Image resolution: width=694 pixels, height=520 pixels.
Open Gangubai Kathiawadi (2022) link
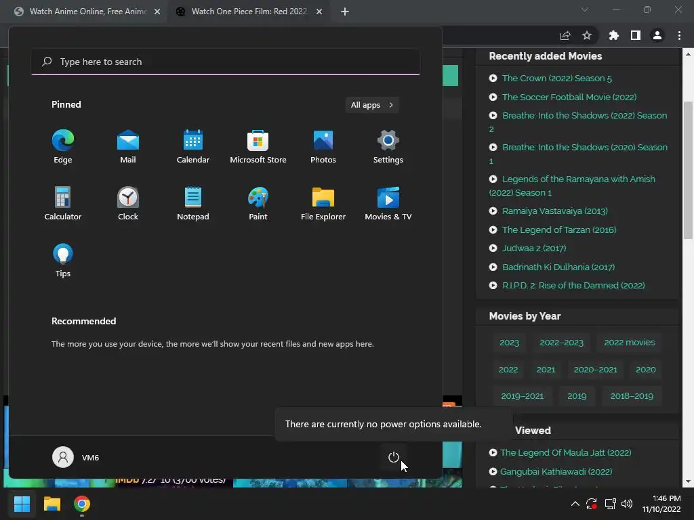pyautogui.click(x=556, y=472)
